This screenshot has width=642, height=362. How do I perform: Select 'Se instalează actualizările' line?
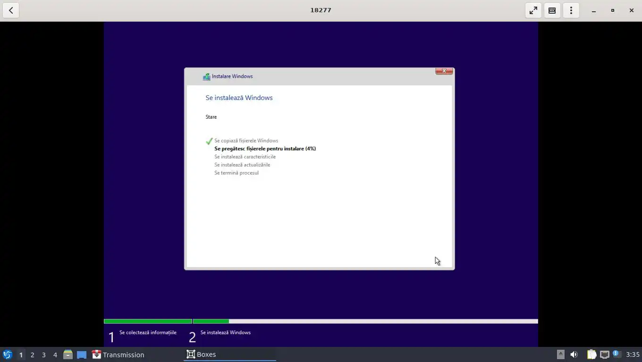[x=242, y=165]
